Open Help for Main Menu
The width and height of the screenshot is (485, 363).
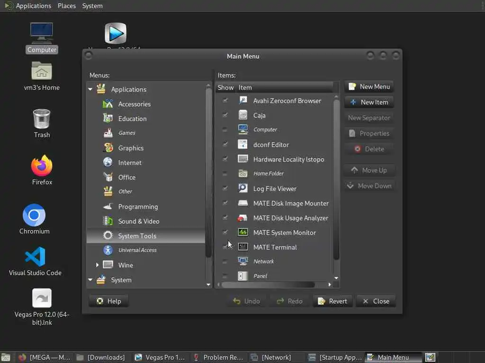point(108,301)
